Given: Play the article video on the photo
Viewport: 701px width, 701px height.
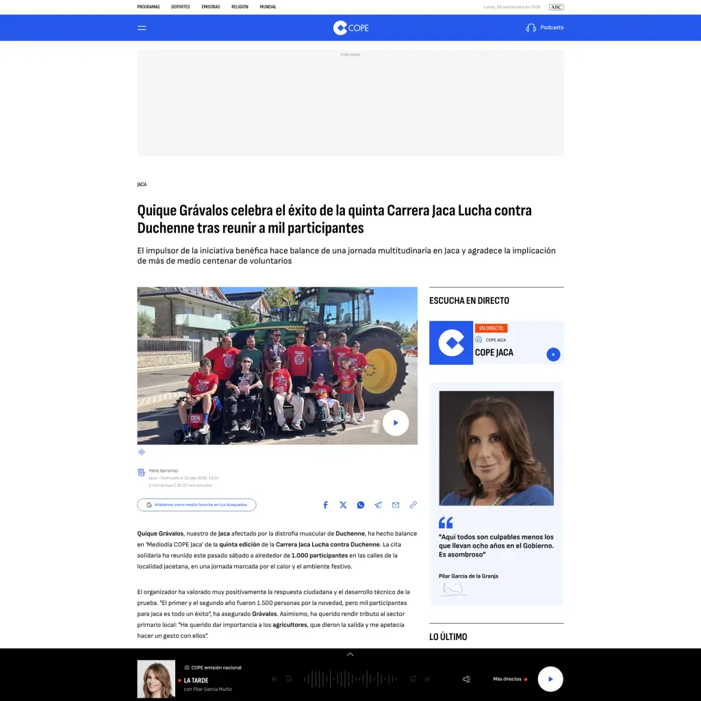Looking at the screenshot, I should (396, 422).
